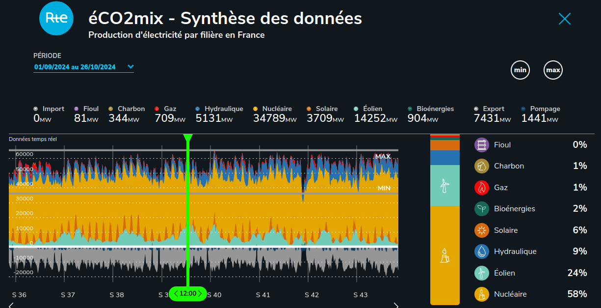This screenshot has width=601, height=308.
Task: Click the period dropdown chevron arrow
Action: [x=131, y=66]
